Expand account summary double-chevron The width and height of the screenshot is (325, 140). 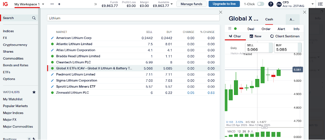pyautogui.click(x=95, y=4)
